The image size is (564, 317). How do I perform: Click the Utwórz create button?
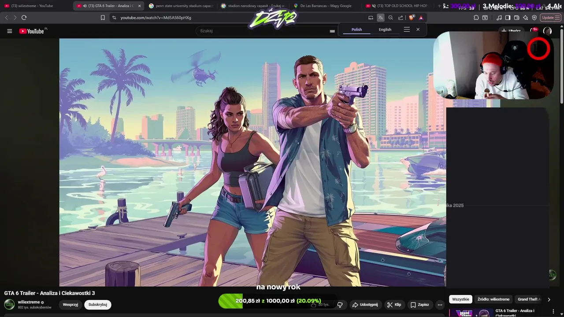click(512, 31)
